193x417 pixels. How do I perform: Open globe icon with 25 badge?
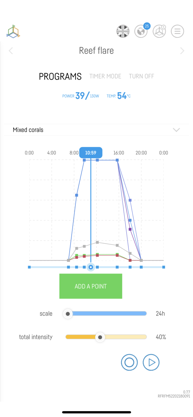[142, 31]
